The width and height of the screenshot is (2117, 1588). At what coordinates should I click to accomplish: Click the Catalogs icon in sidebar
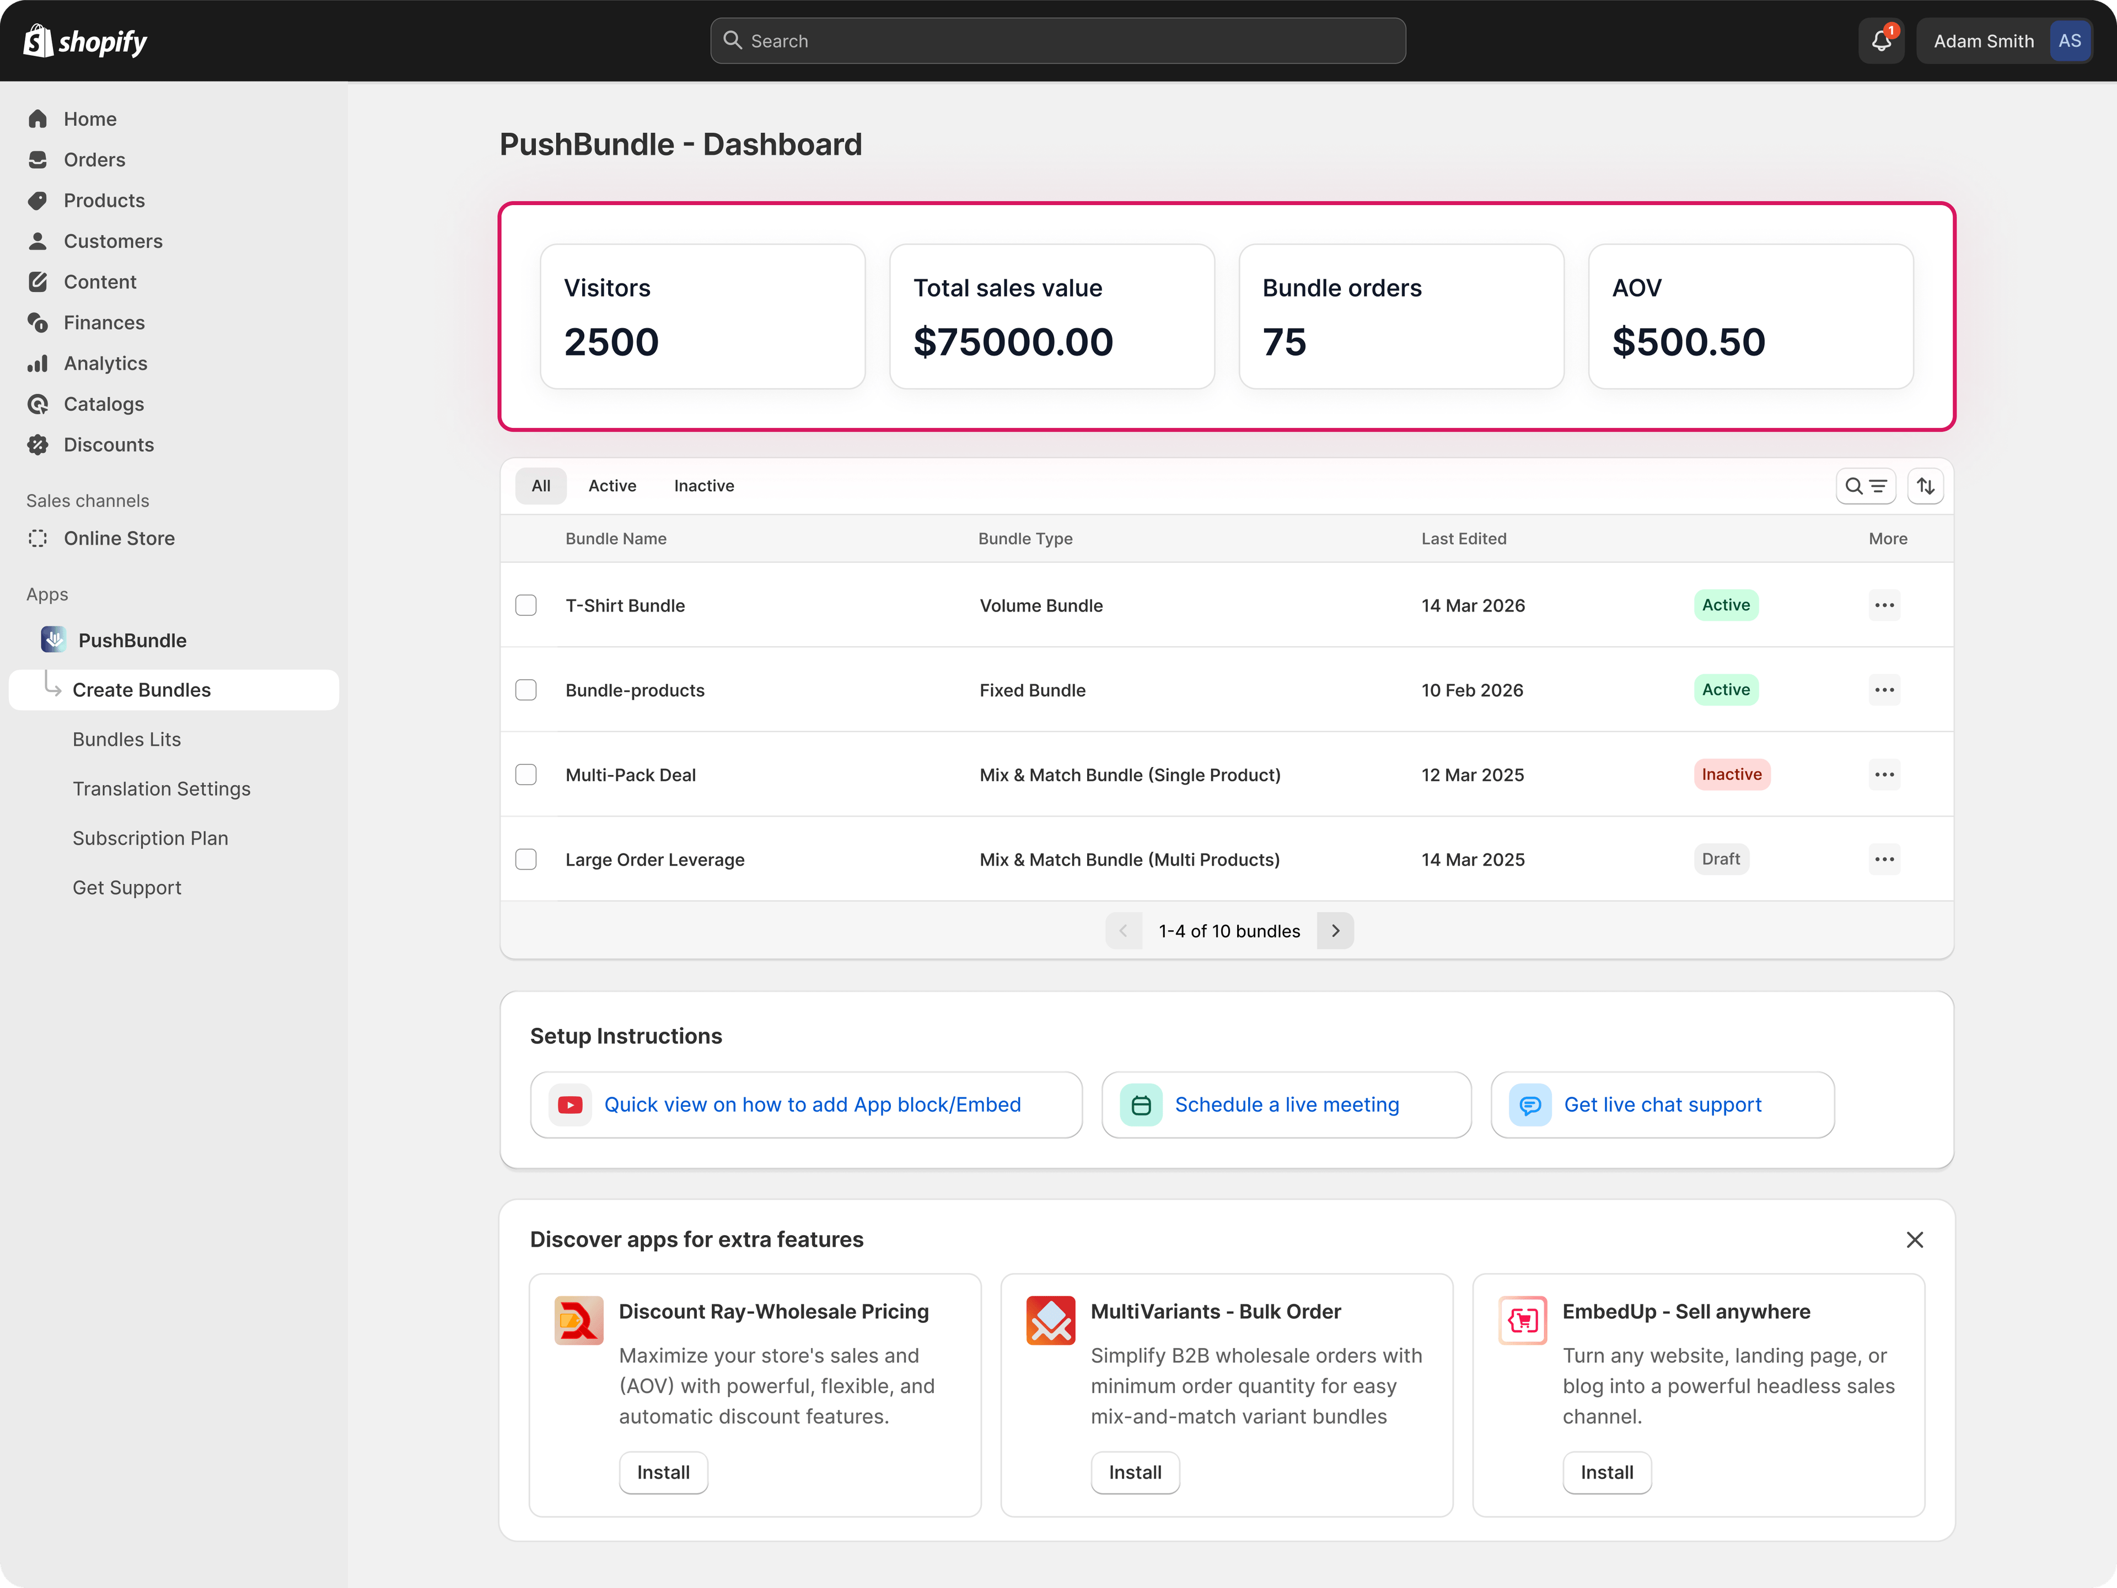point(38,404)
